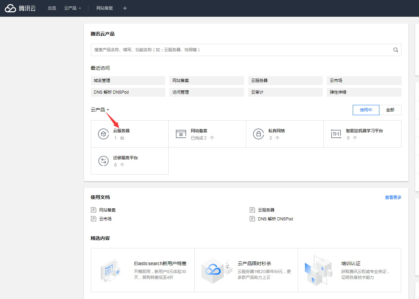Click the 查看更多 link
The image size is (419, 299).
tap(393, 198)
